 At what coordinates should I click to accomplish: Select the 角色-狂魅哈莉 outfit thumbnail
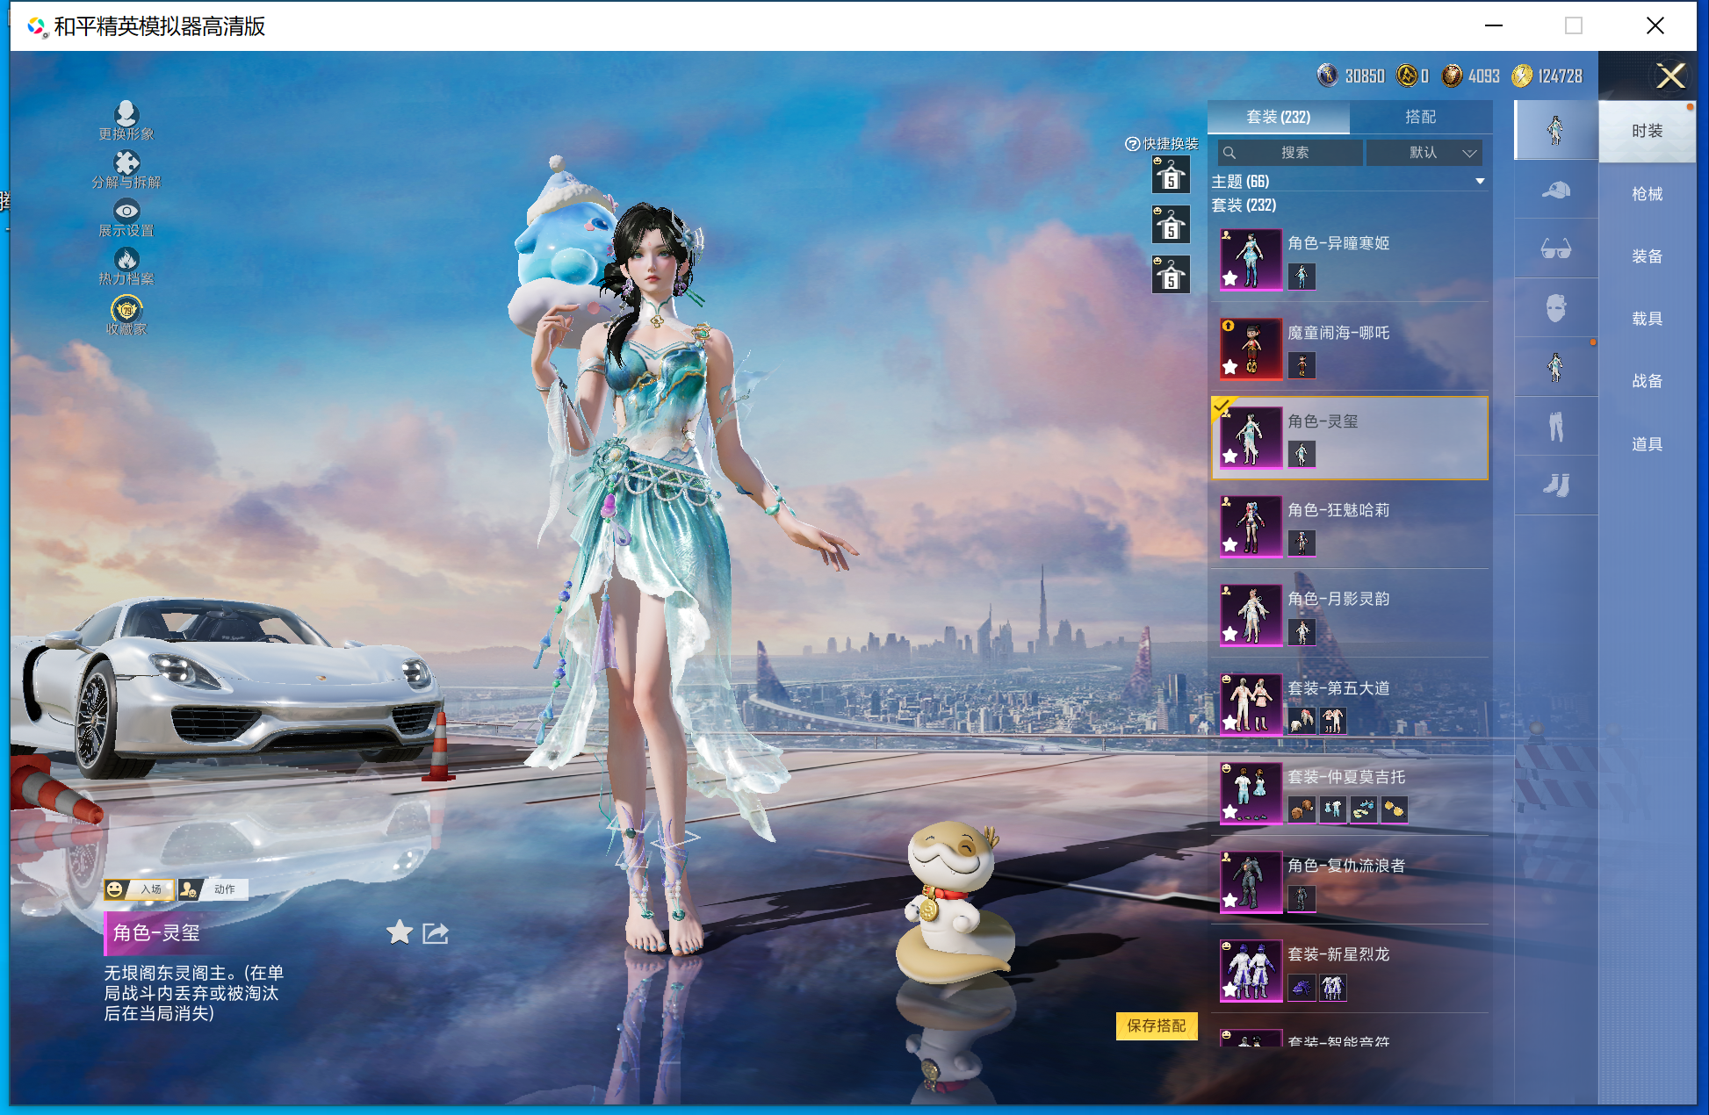tap(1251, 525)
